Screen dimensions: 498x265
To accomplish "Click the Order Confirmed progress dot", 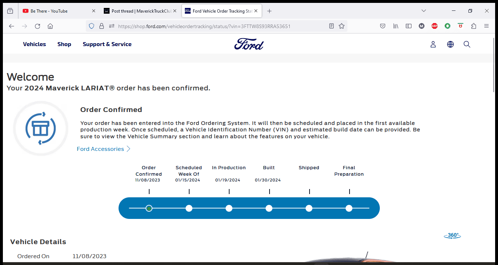I will click(149, 208).
